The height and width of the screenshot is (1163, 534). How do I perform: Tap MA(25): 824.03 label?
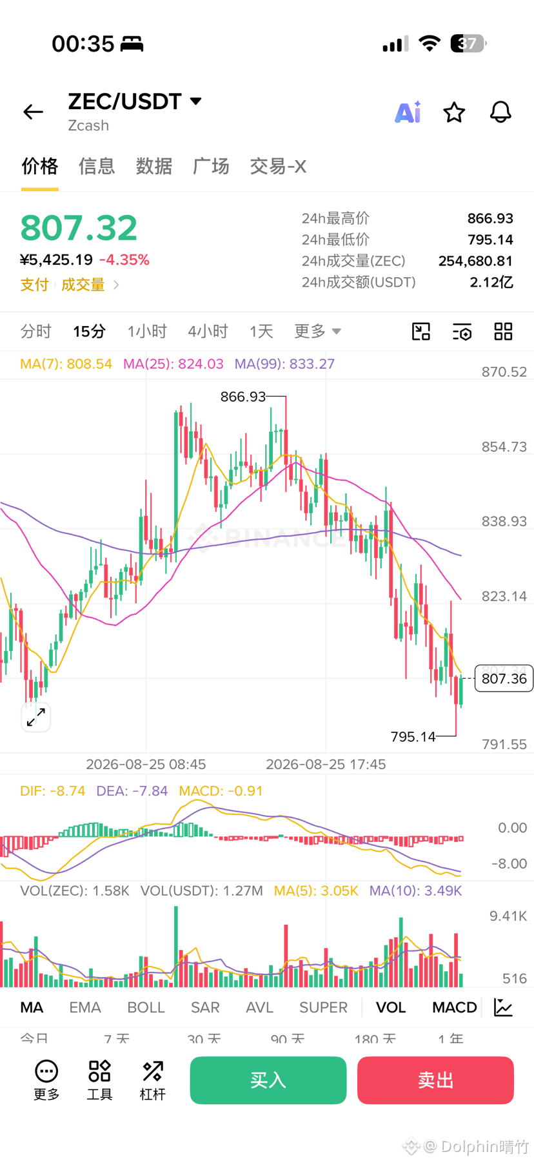tap(173, 364)
